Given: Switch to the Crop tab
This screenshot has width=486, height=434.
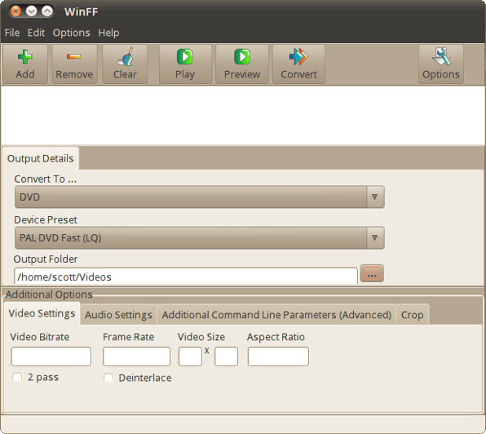Looking at the screenshot, I should click(x=413, y=315).
